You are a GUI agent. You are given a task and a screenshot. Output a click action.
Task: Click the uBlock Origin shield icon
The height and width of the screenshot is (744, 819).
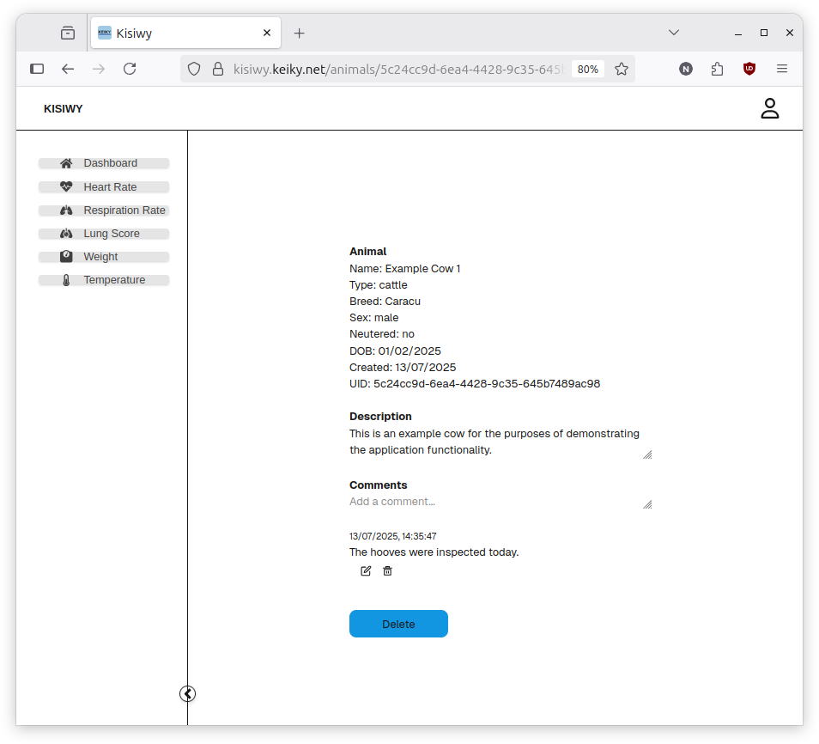point(749,69)
